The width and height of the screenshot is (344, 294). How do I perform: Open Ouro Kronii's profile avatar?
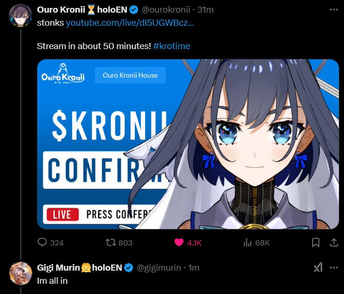21,15
